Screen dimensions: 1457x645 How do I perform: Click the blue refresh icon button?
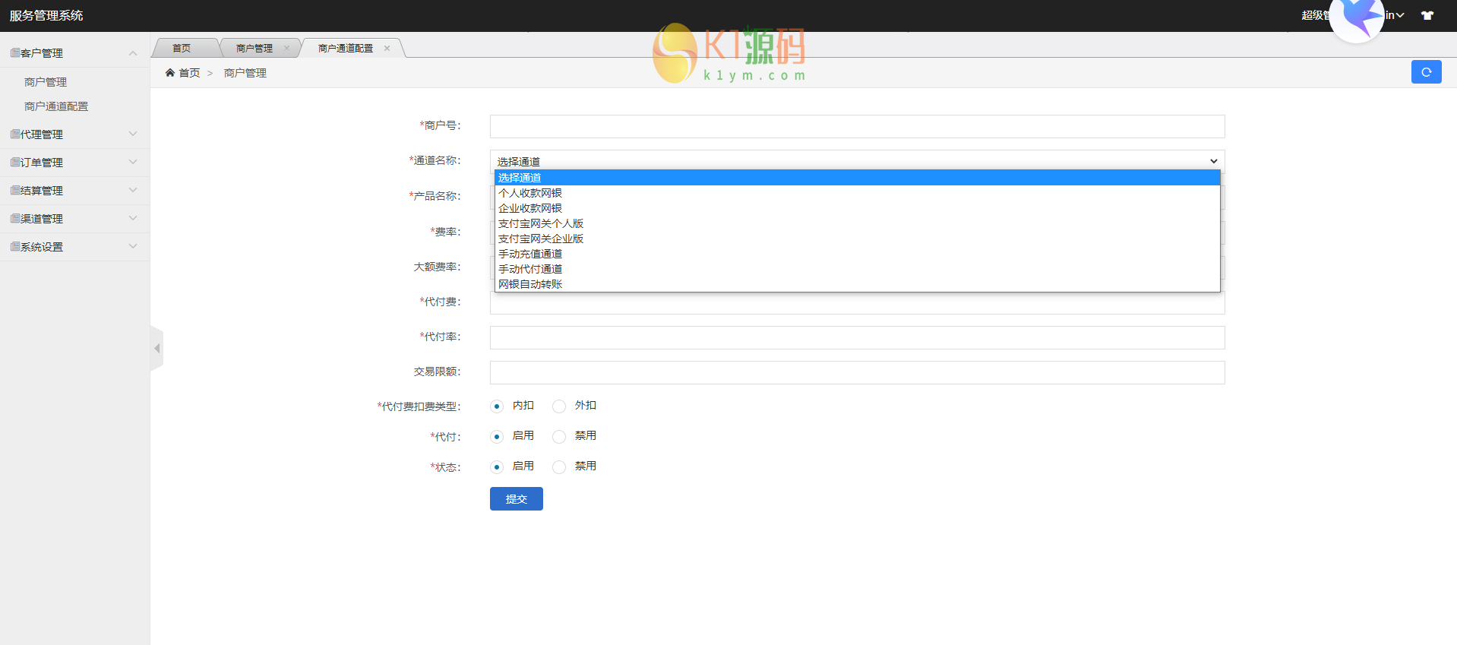pos(1426,72)
